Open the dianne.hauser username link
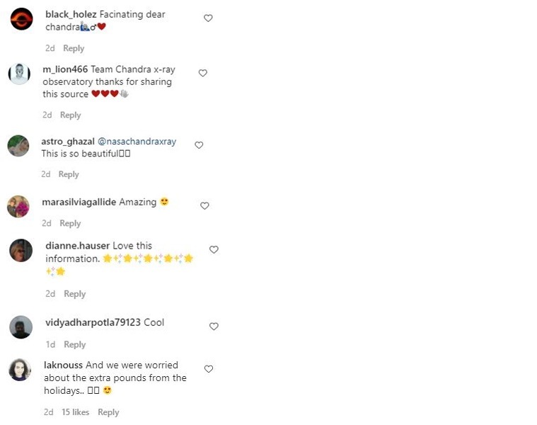This screenshot has width=537, height=425. coord(77,246)
